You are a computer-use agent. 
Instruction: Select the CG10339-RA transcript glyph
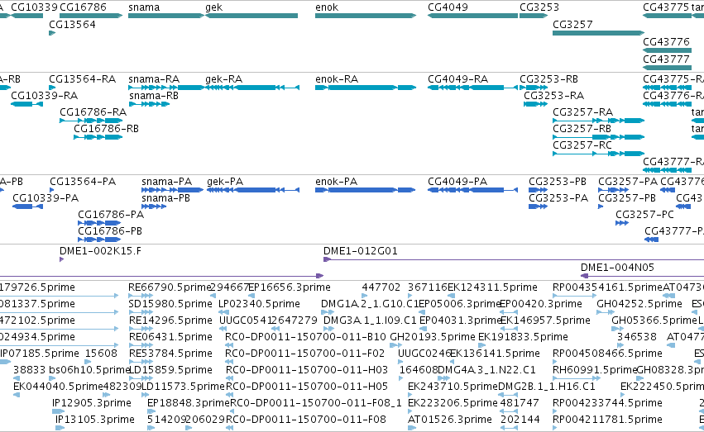point(27,104)
